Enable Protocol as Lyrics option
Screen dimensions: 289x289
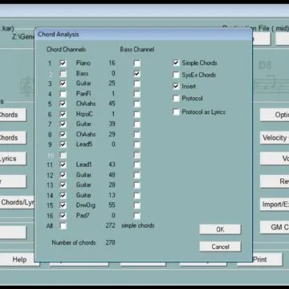(176, 112)
